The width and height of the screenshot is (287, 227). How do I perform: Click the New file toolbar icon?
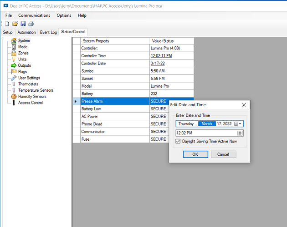(x=7, y=24)
